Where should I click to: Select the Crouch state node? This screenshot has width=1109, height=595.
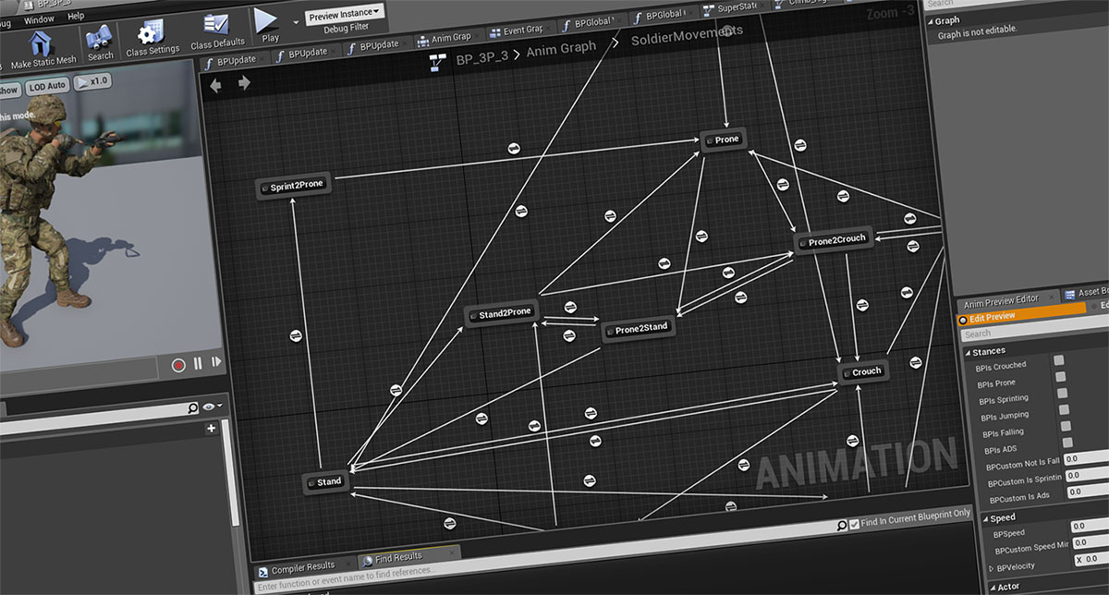coord(863,371)
